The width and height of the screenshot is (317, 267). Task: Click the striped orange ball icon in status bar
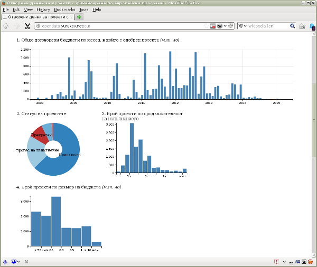310,262
